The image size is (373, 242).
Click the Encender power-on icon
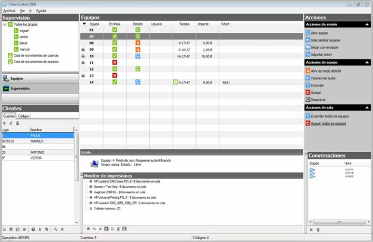click(x=308, y=85)
